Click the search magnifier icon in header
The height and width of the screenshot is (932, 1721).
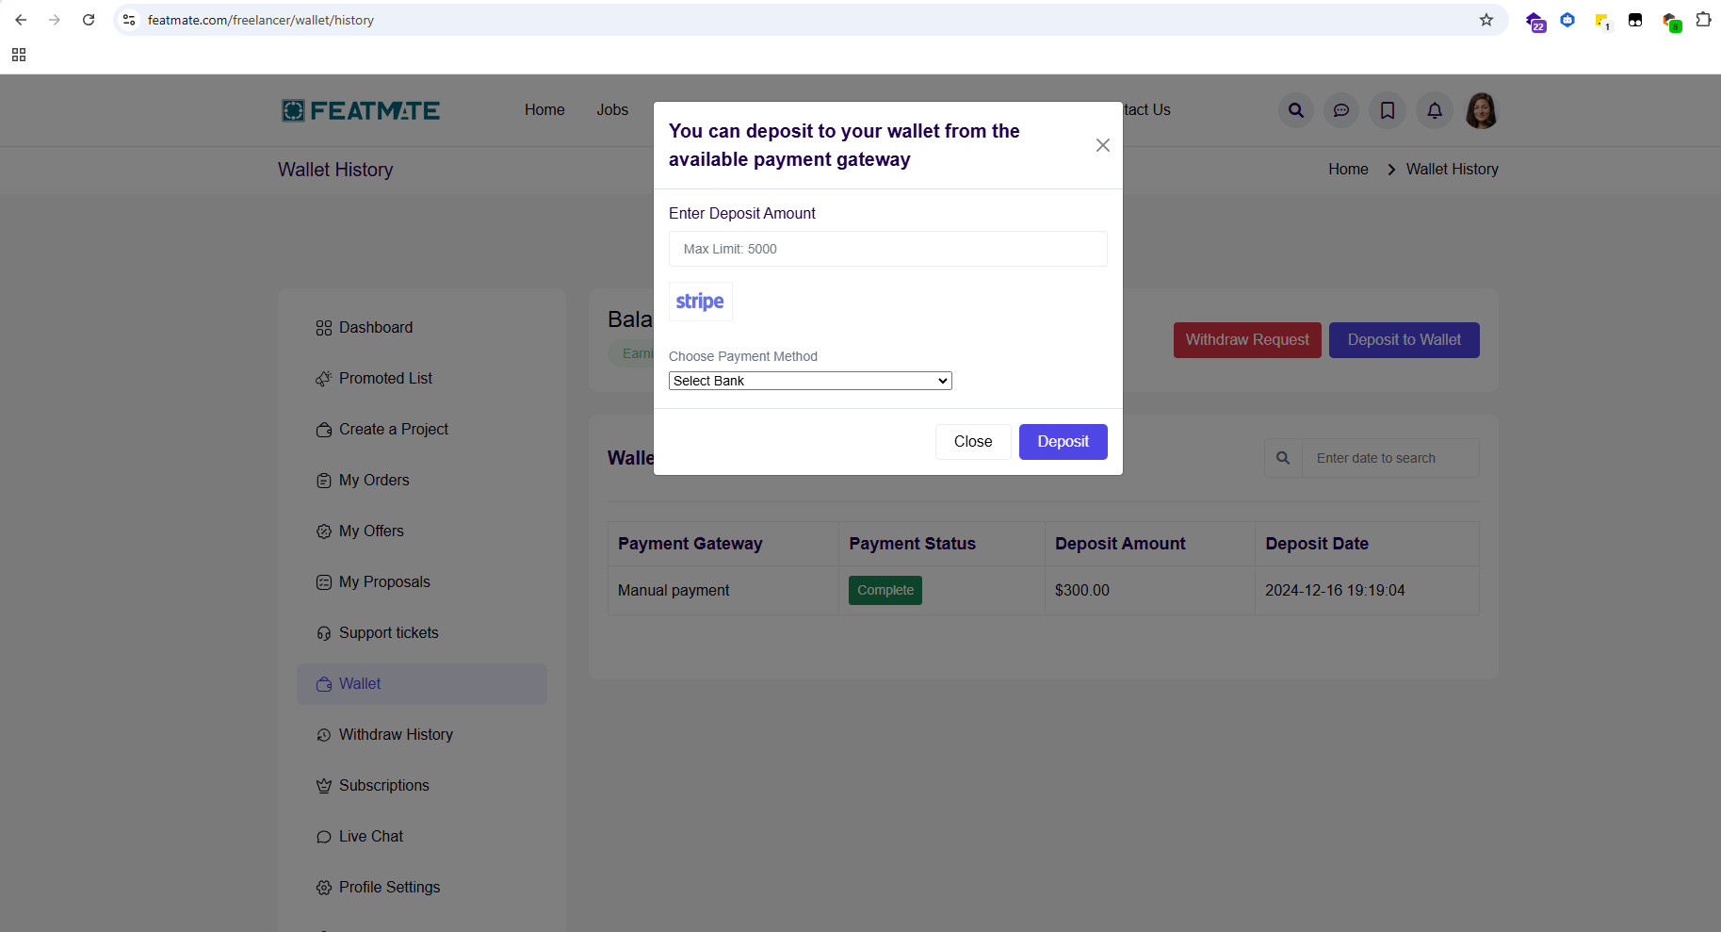(x=1295, y=110)
